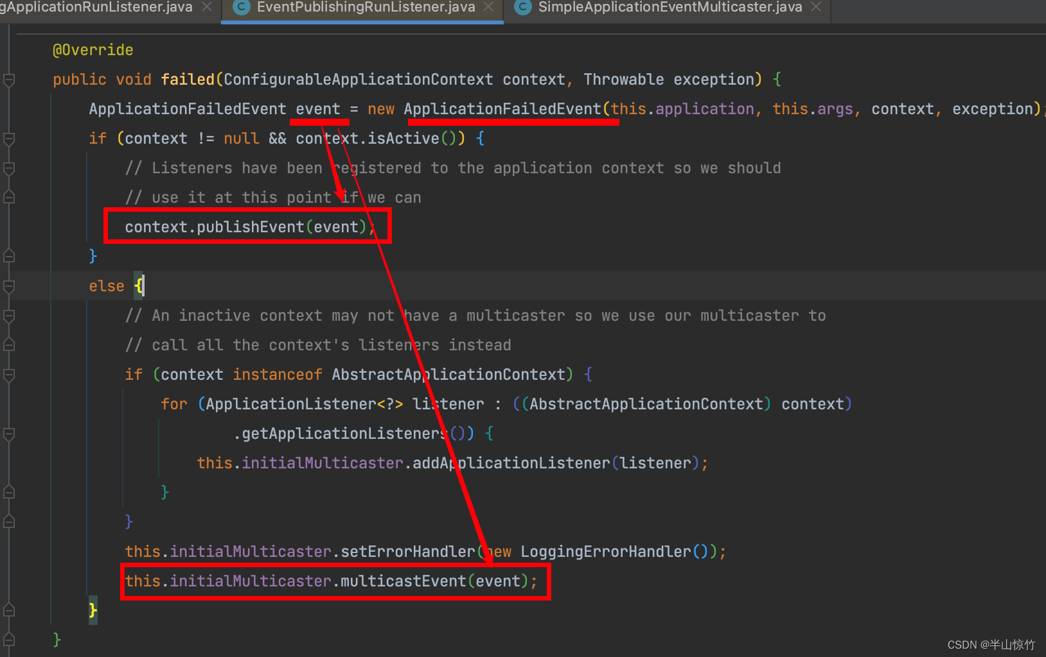Click initialMulticaster in the addApplicationListener line
This screenshot has height=657, width=1046.
coord(323,463)
